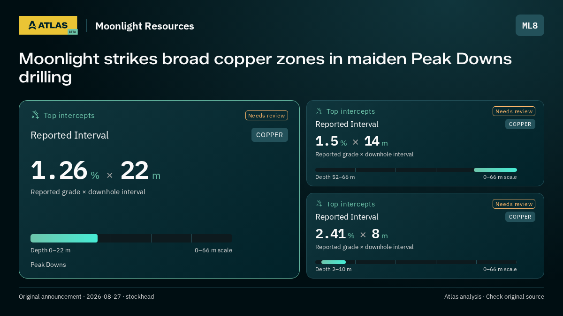Click 'Reported Interval' title in 1.26% card
This screenshot has height=316, width=563.
[69, 135]
